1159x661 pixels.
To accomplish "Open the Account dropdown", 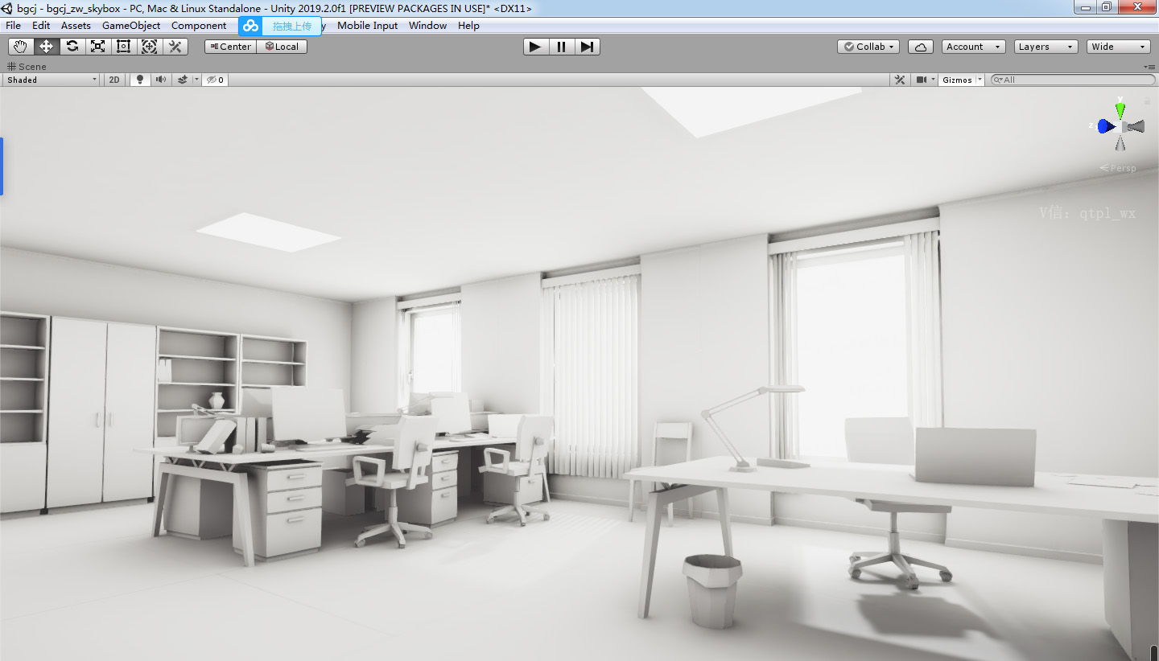I will tap(974, 47).
